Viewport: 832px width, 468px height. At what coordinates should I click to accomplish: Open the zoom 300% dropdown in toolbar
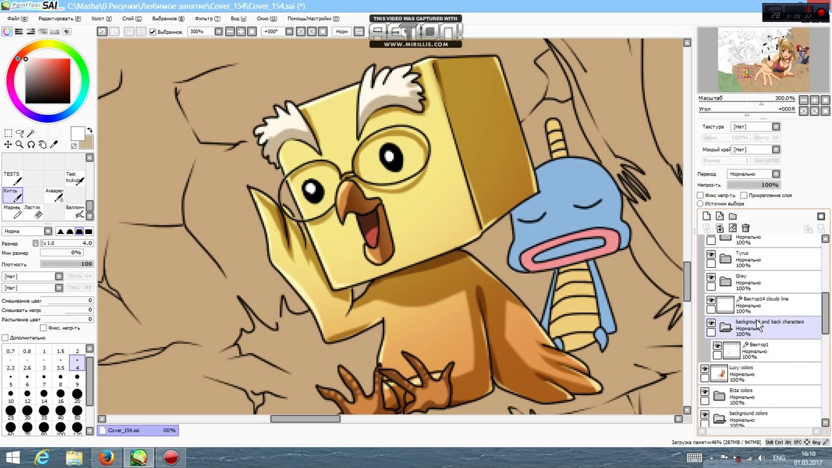point(218,31)
